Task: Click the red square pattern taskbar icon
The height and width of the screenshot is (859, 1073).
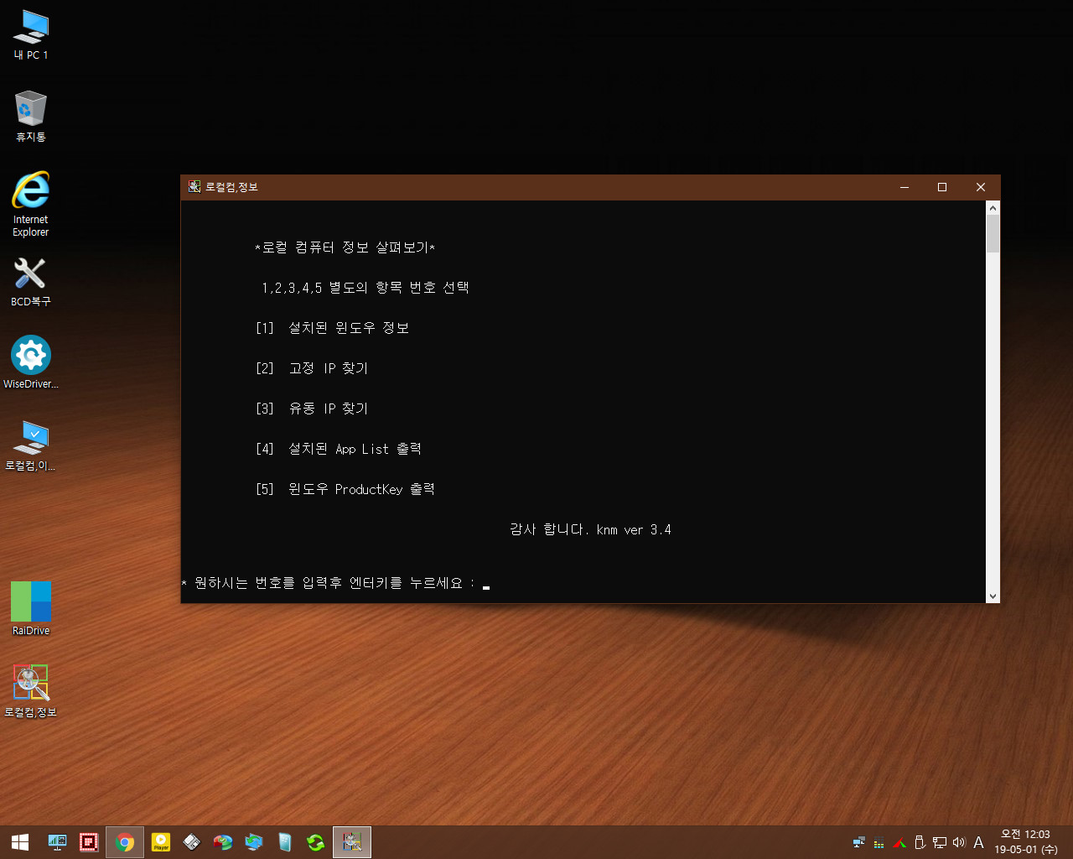Action: pyautogui.click(x=89, y=842)
